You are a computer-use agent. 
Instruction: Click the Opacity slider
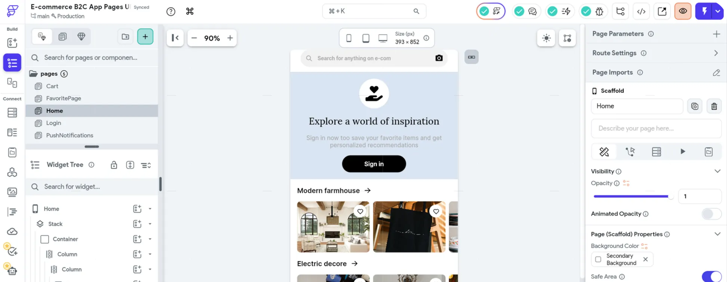pos(634,196)
